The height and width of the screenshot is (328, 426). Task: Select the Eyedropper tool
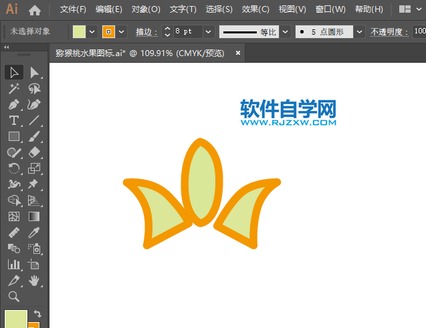tap(34, 232)
